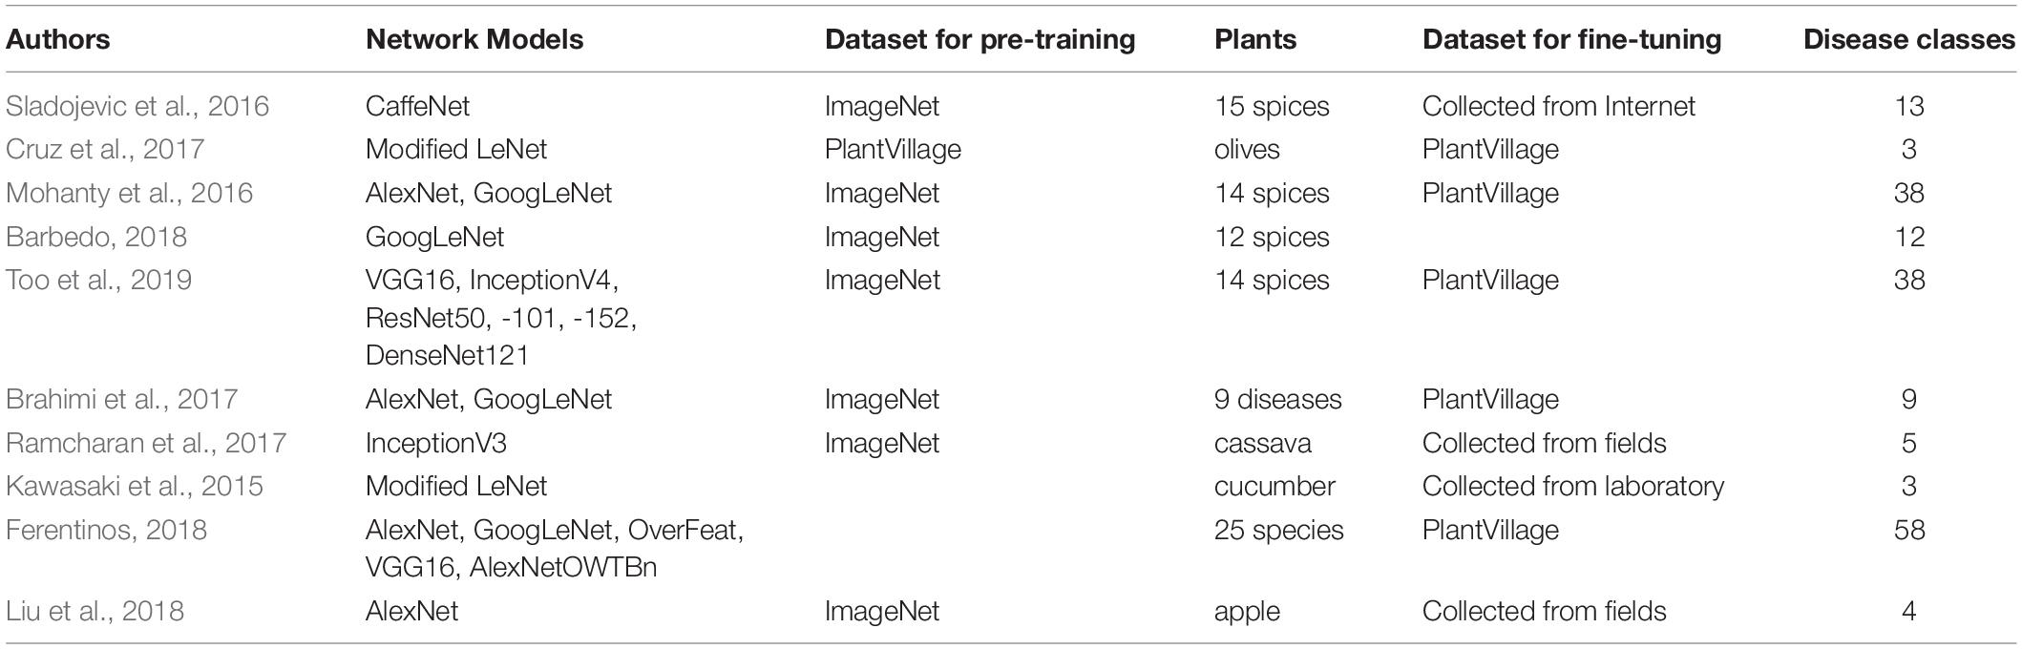Click the Too et al., 2019 citation
The height and width of the screenshot is (649, 2022).
click(99, 281)
